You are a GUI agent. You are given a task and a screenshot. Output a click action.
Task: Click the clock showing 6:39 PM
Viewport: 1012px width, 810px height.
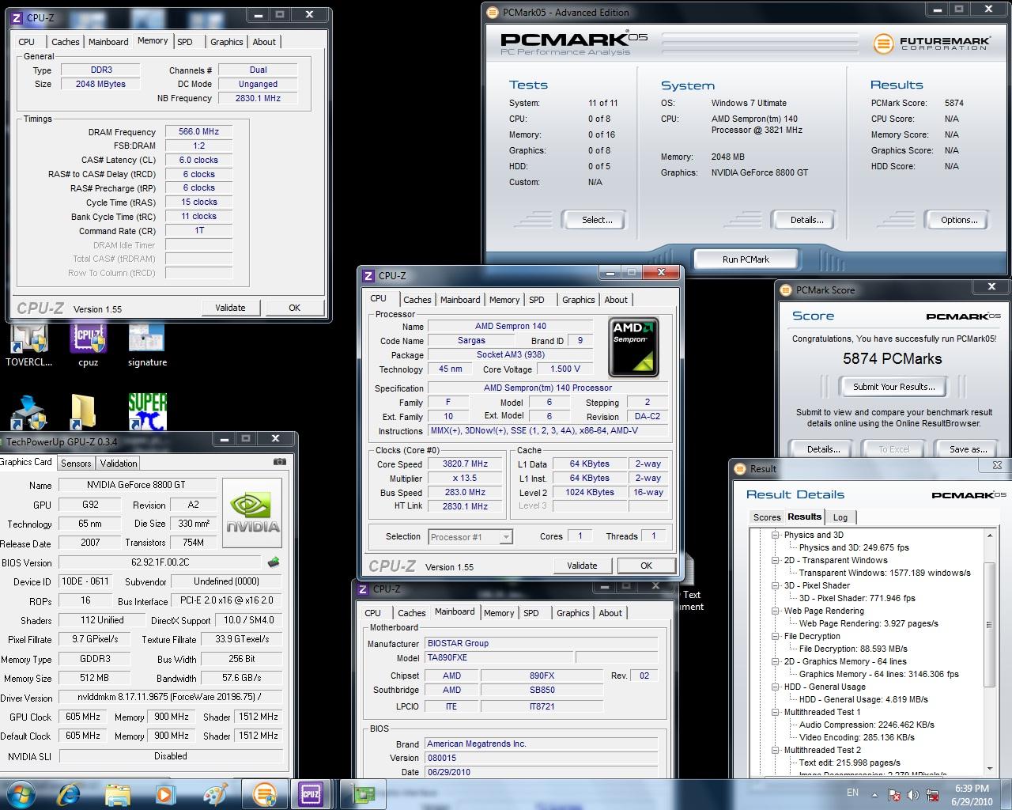pyautogui.click(x=972, y=788)
